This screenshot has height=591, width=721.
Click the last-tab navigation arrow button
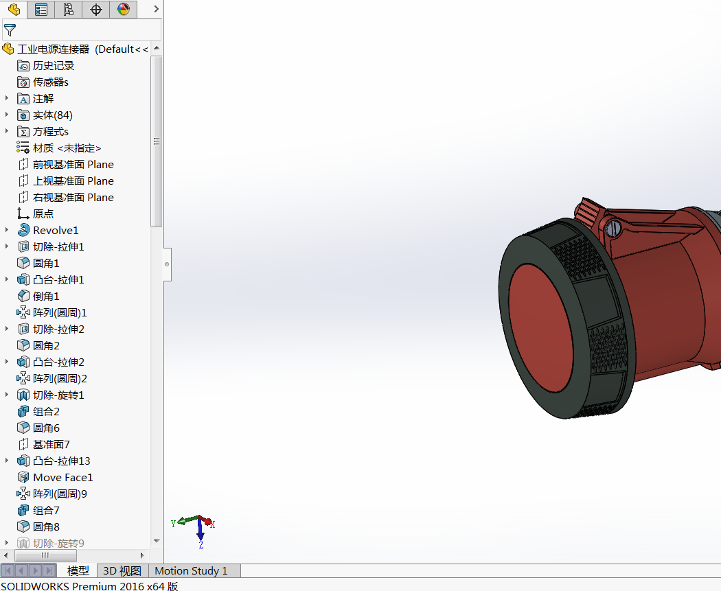point(49,571)
